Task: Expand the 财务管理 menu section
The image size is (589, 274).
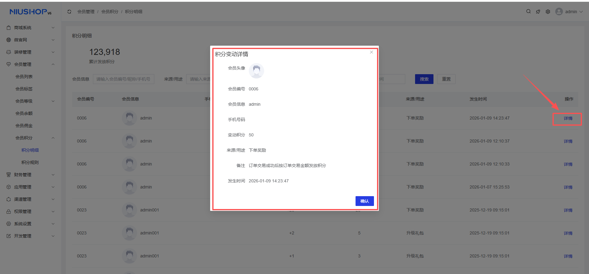Action: click(30, 175)
